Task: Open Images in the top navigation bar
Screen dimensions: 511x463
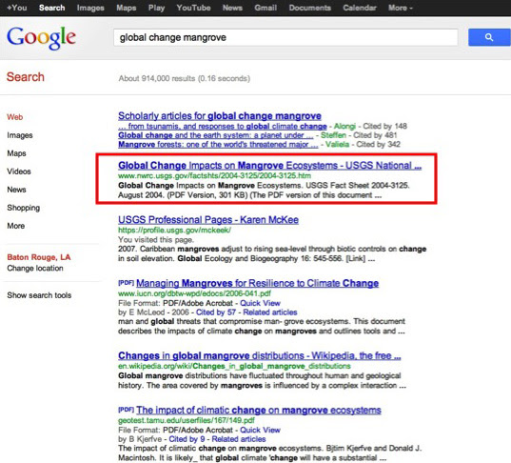Action: [90, 8]
